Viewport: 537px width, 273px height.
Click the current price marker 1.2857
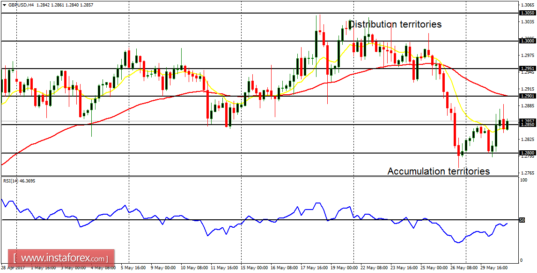529,120
